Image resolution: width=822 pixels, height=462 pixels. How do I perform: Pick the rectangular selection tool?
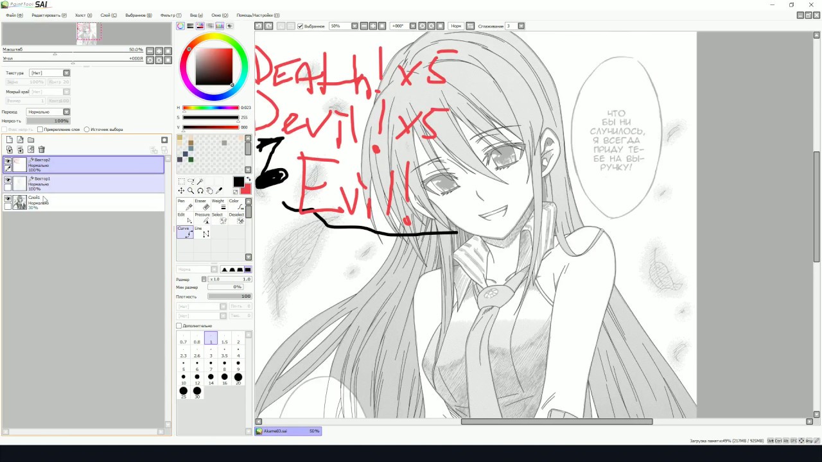click(181, 182)
